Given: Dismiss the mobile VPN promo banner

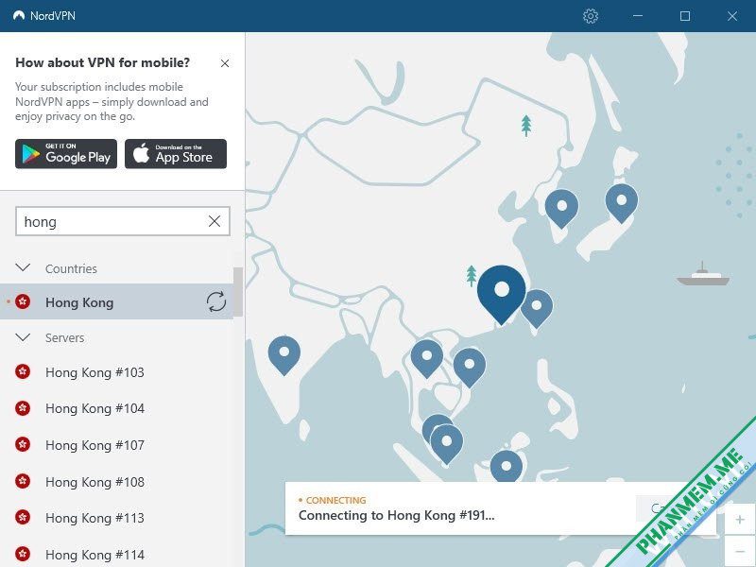Looking at the screenshot, I should pyautogui.click(x=225, y=63).
